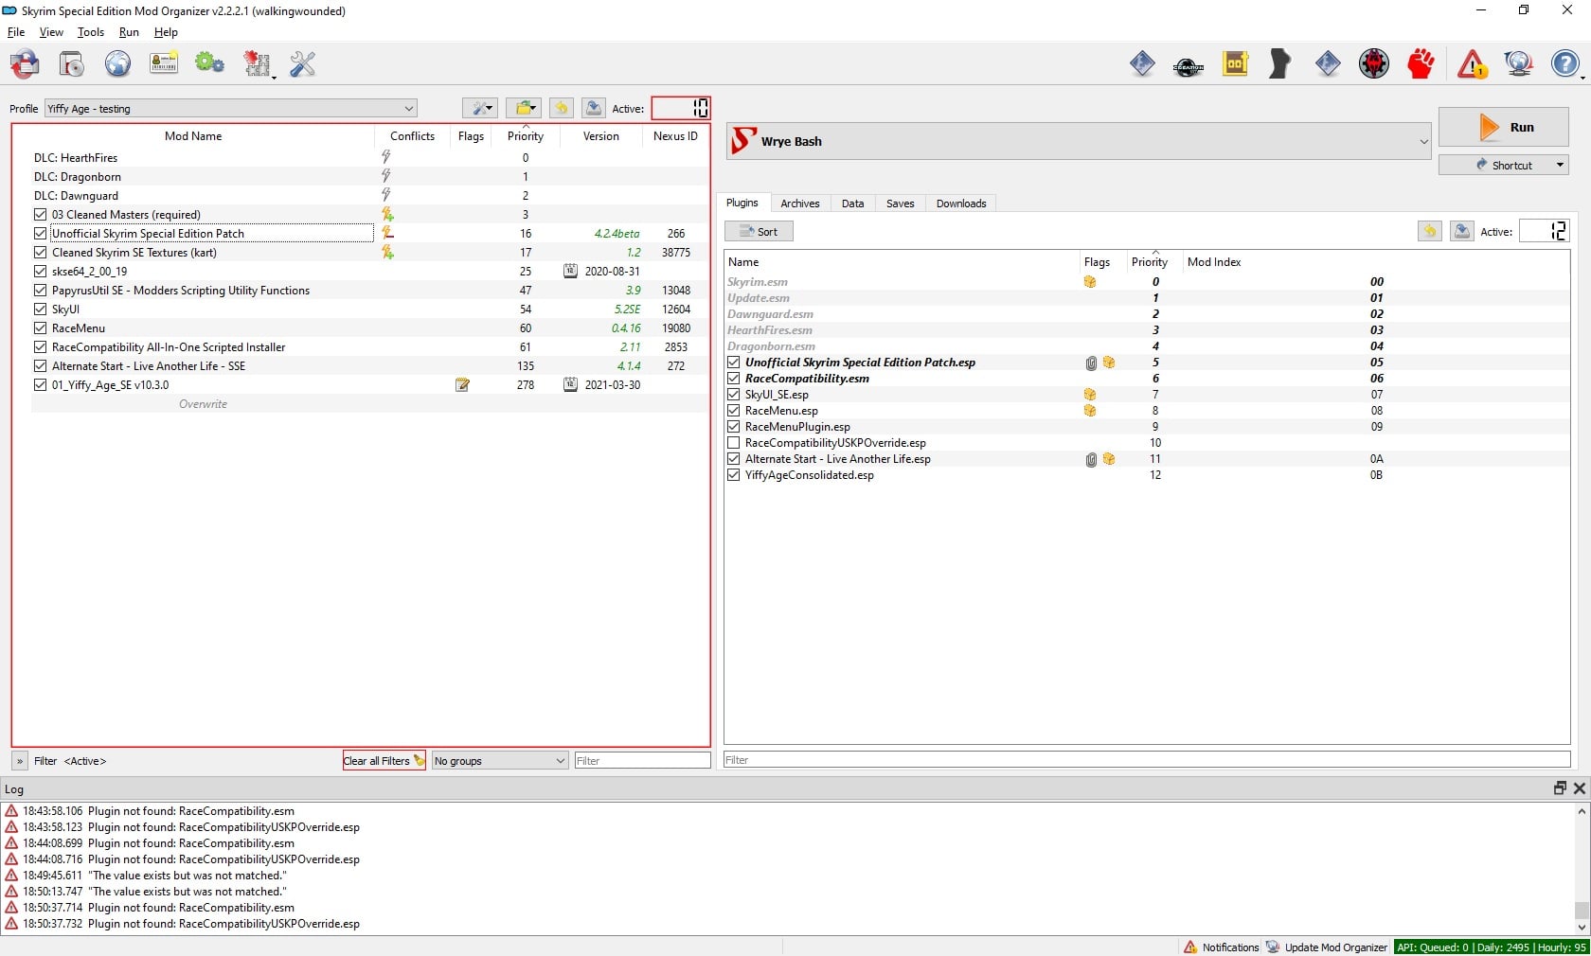Uncheck PapyrusUtil SE mod checkbox

(x=40, y=291)
